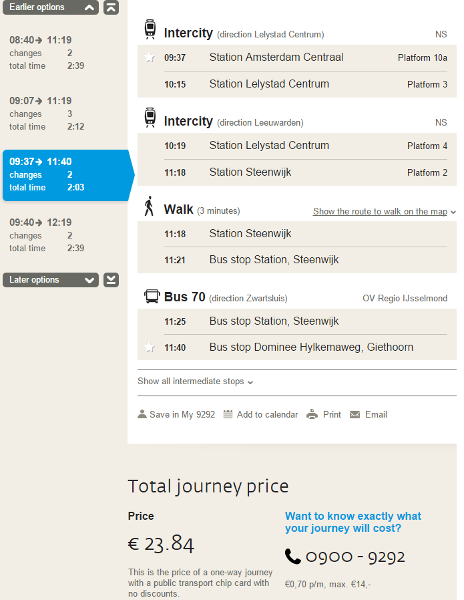Jump to latest options with double-down arrow icon
Viewport: 464px width, 600px height.
(x=111, y=280)
